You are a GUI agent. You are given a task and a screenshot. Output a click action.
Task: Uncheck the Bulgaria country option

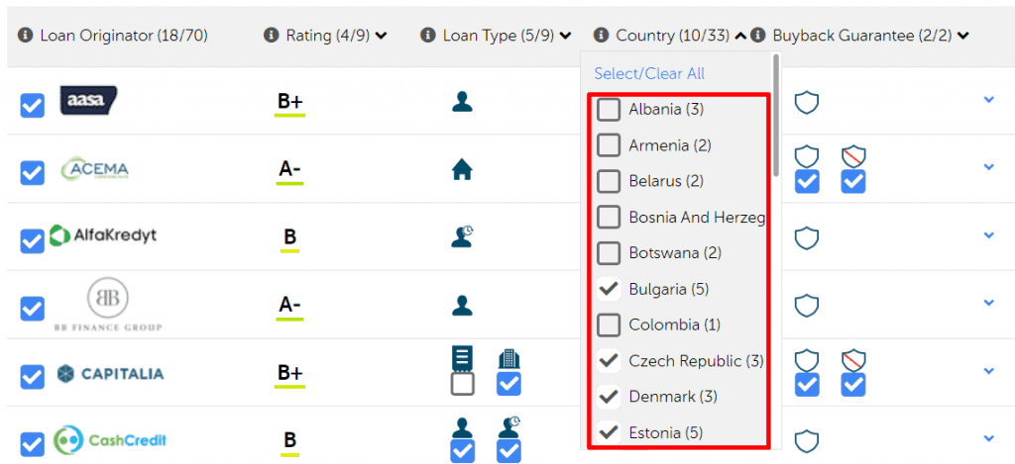tap(609, 289)
